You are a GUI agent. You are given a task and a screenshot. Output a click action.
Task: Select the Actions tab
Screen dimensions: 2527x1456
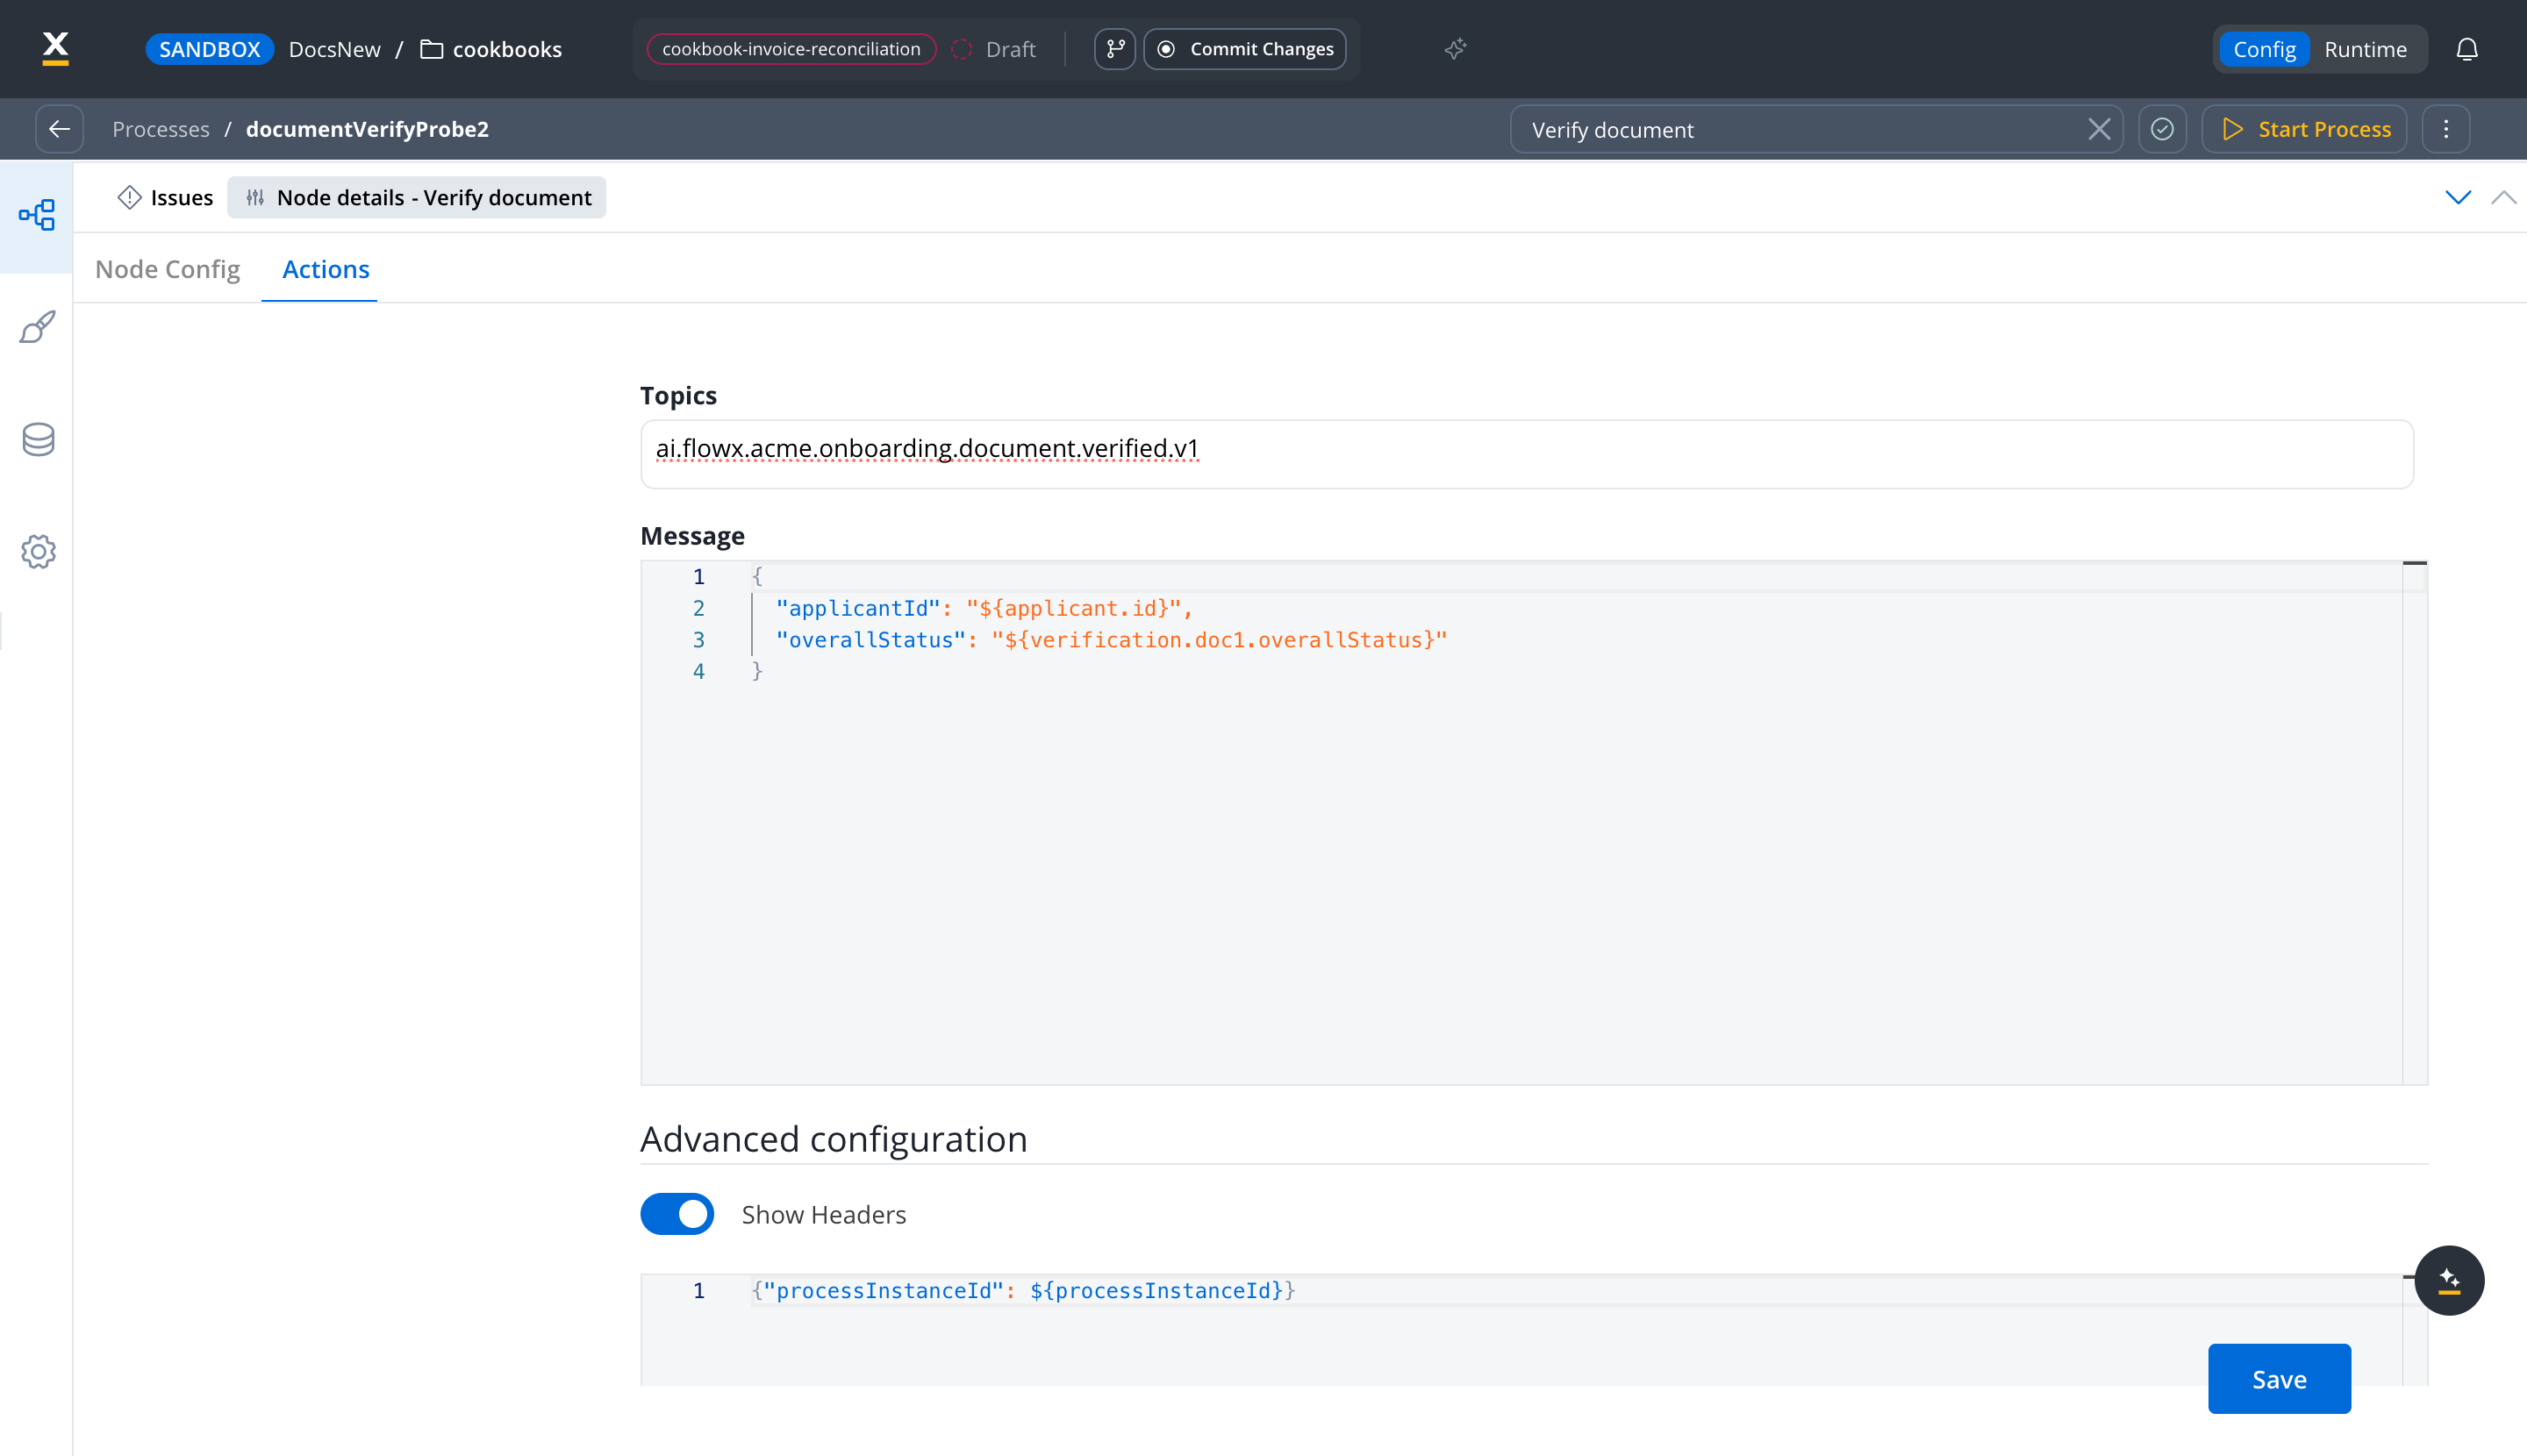click(326, 269)
